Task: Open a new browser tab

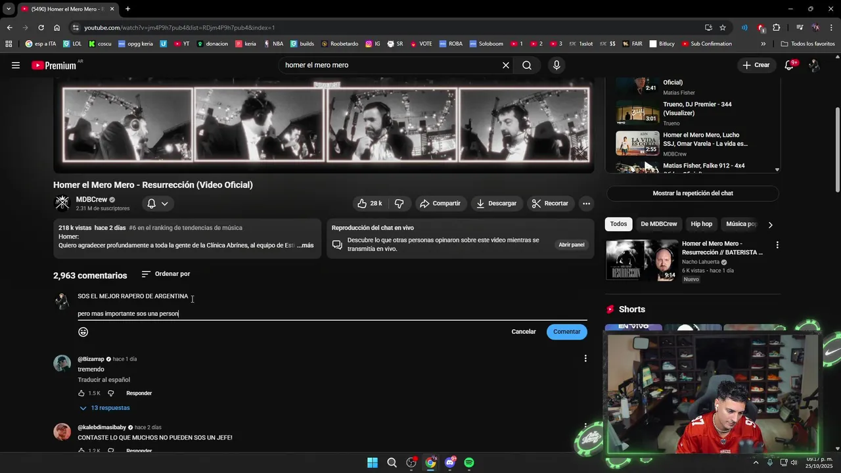Action: (127, 9)
